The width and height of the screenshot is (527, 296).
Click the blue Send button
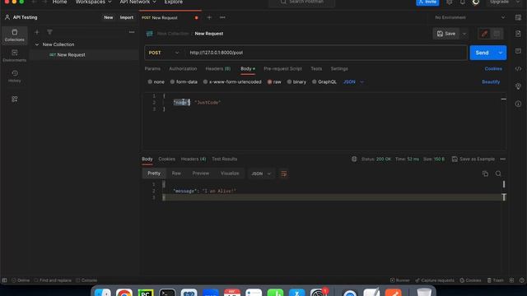click(482, 53)
